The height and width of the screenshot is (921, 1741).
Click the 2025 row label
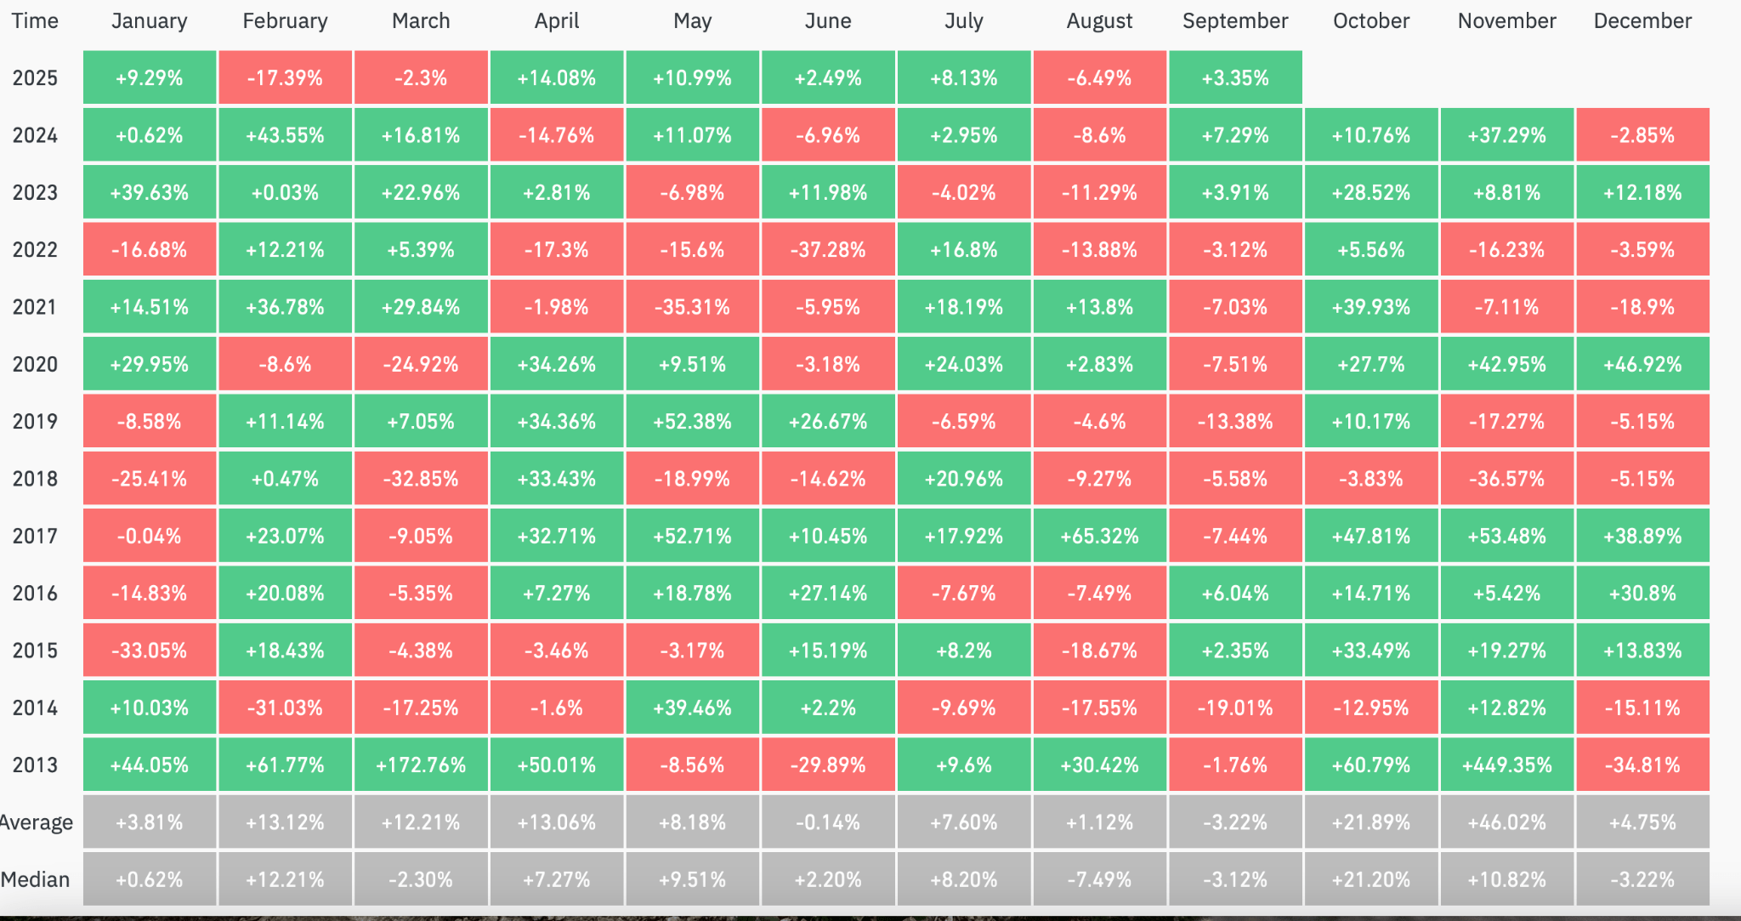35,78
